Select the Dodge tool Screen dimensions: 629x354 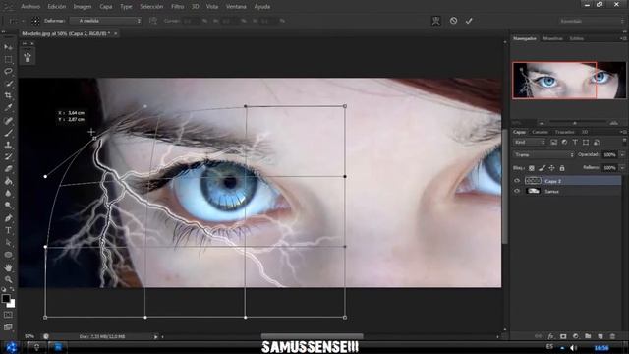click(x=8, y=206)
